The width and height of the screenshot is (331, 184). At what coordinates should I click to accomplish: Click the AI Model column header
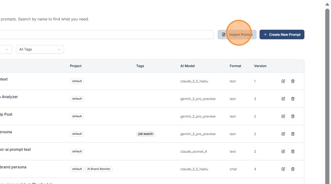187,66
